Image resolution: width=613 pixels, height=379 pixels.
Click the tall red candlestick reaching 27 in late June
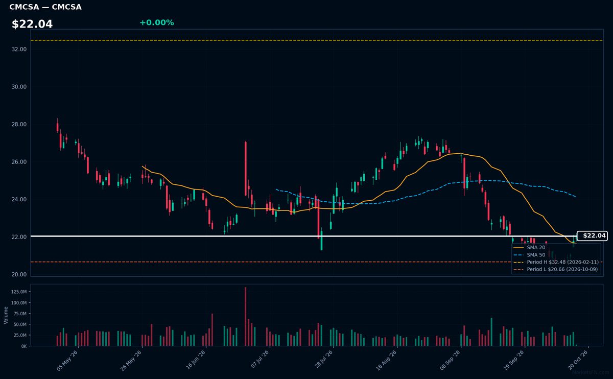pyautogui.click(x=246, y=169)
